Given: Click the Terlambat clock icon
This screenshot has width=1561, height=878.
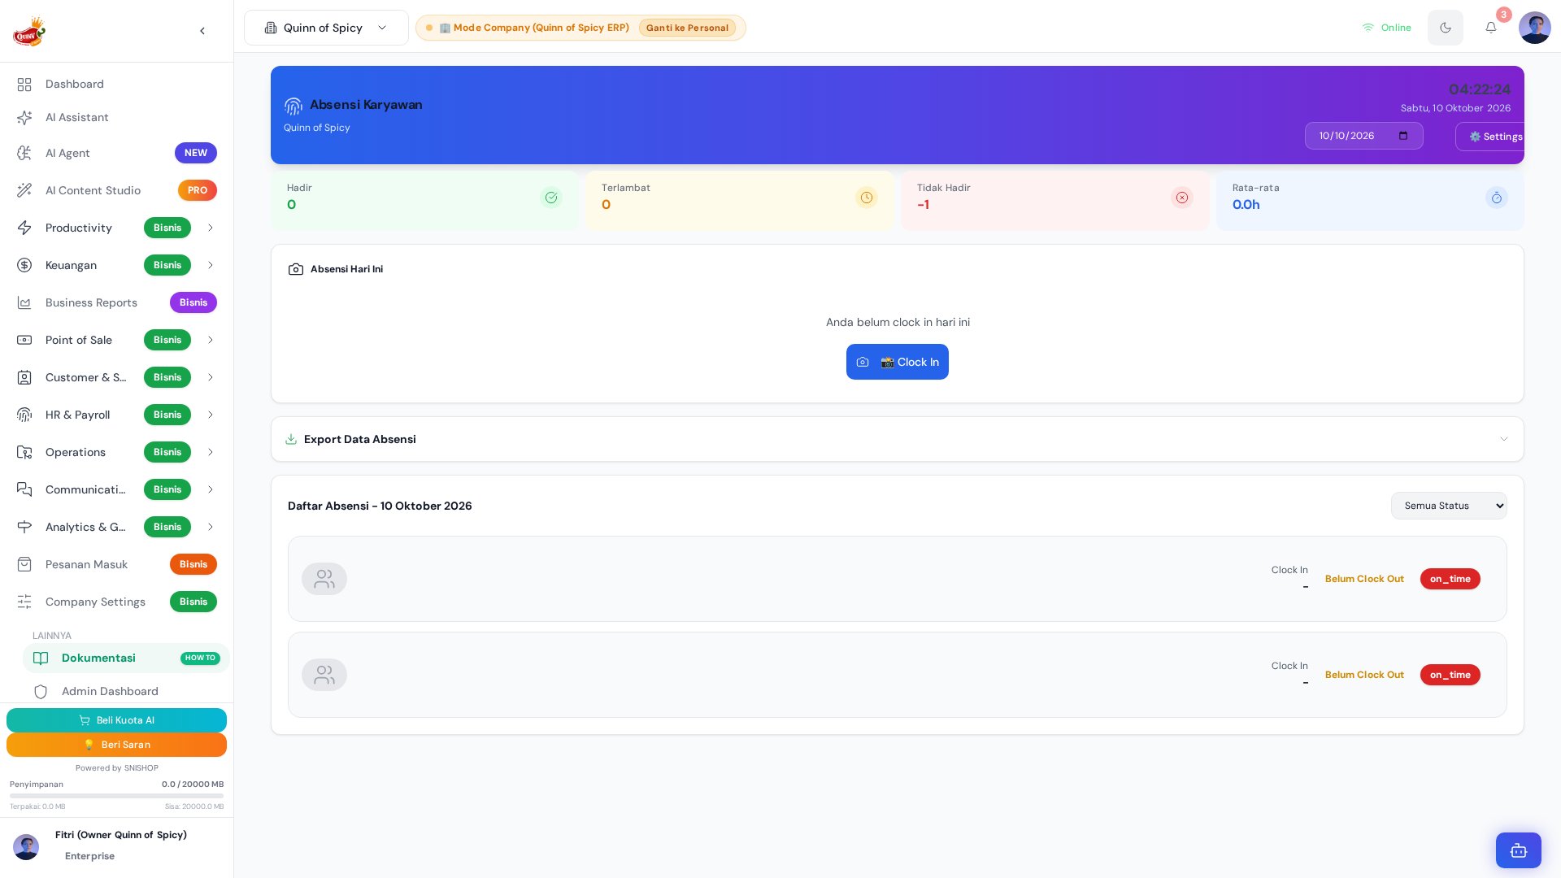Looking at the screenshot, I should [x=867, y=198].
